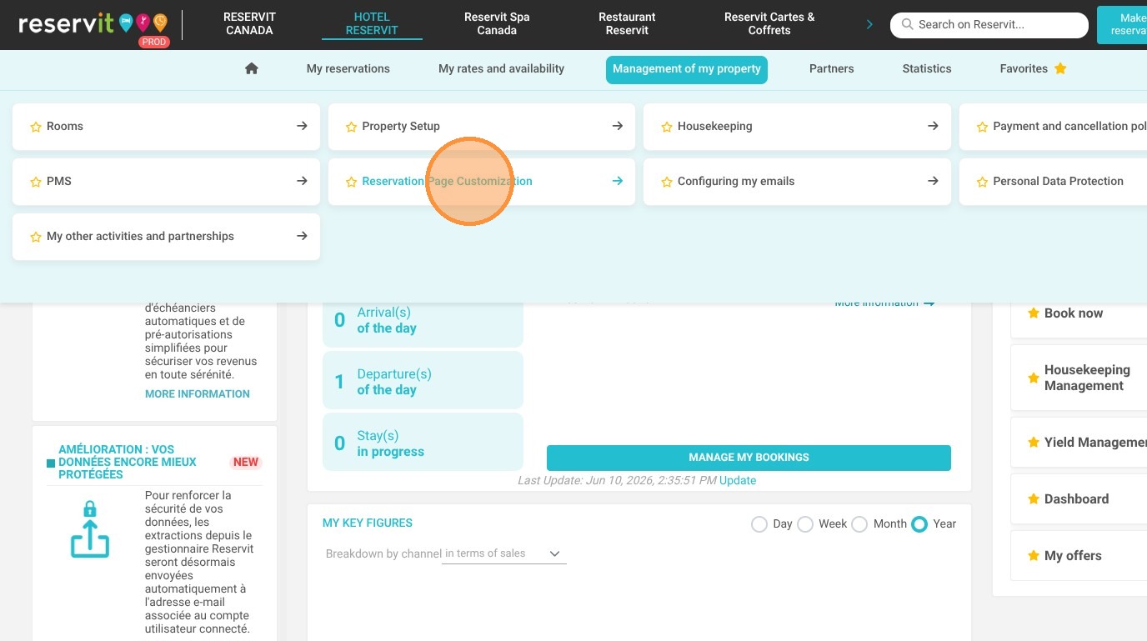
Task: Click the arrow on the PMS card
Action: pos(302,181)
